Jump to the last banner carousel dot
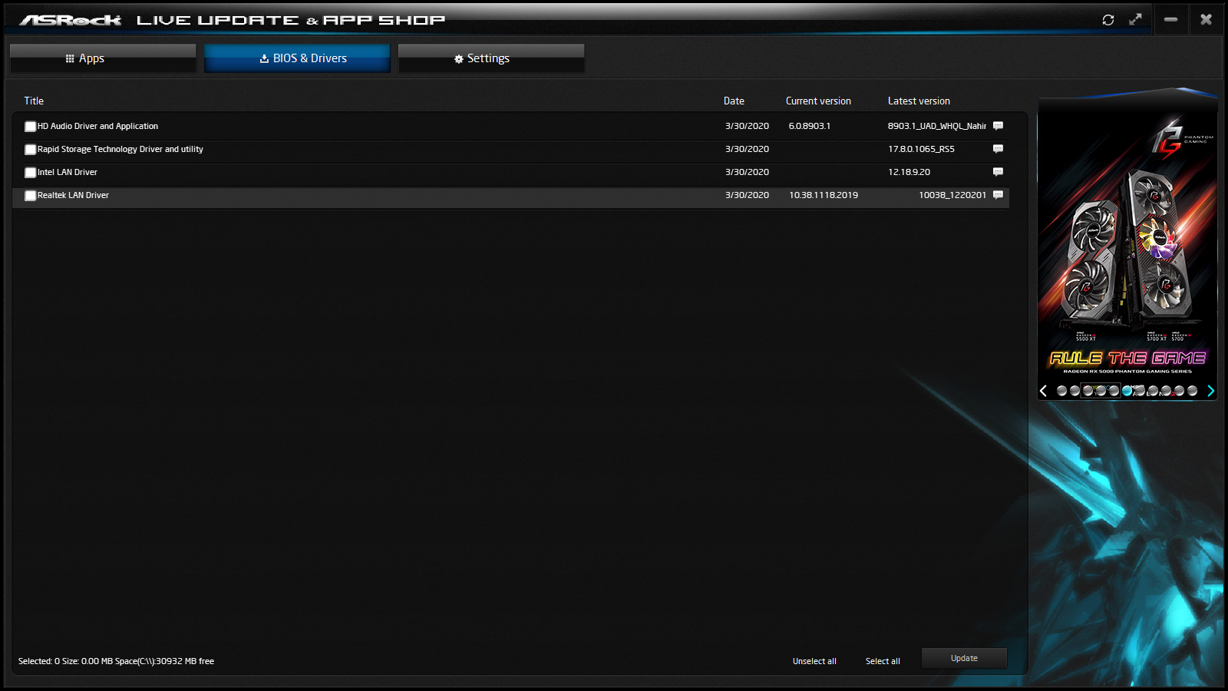This screenshot has width=1228, height=691. [x=1192, y=391]
